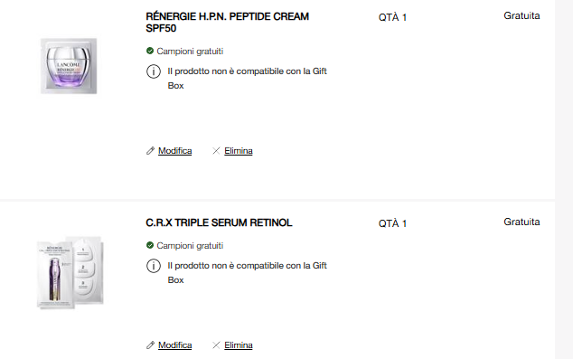Open Modifica link for C.R.X Triple Serum Retinol

click(174, 345)
